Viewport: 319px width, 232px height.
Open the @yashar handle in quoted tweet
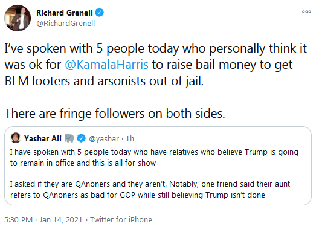click(104, 139)
